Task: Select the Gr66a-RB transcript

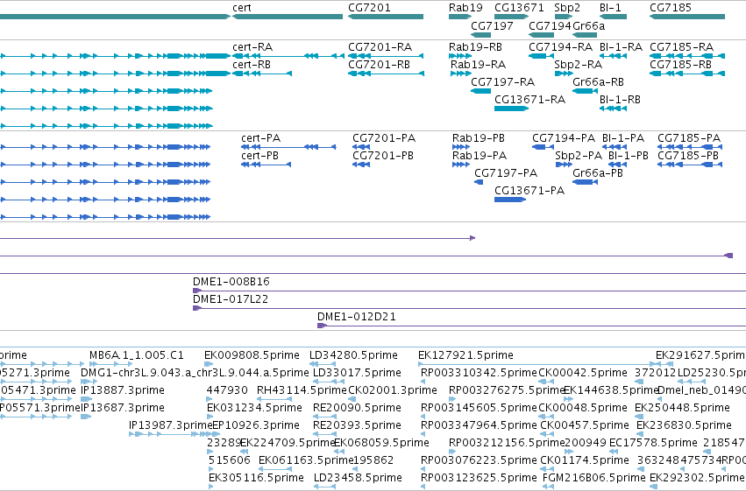Action: tap(585, 91)
